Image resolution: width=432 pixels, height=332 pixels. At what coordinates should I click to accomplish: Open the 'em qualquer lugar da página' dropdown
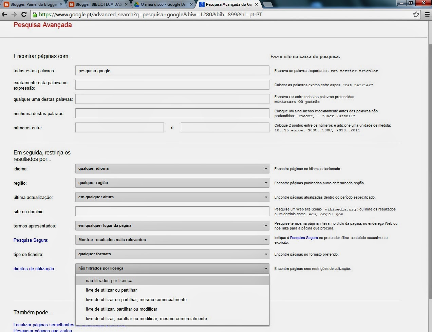(x=172, y=225)
